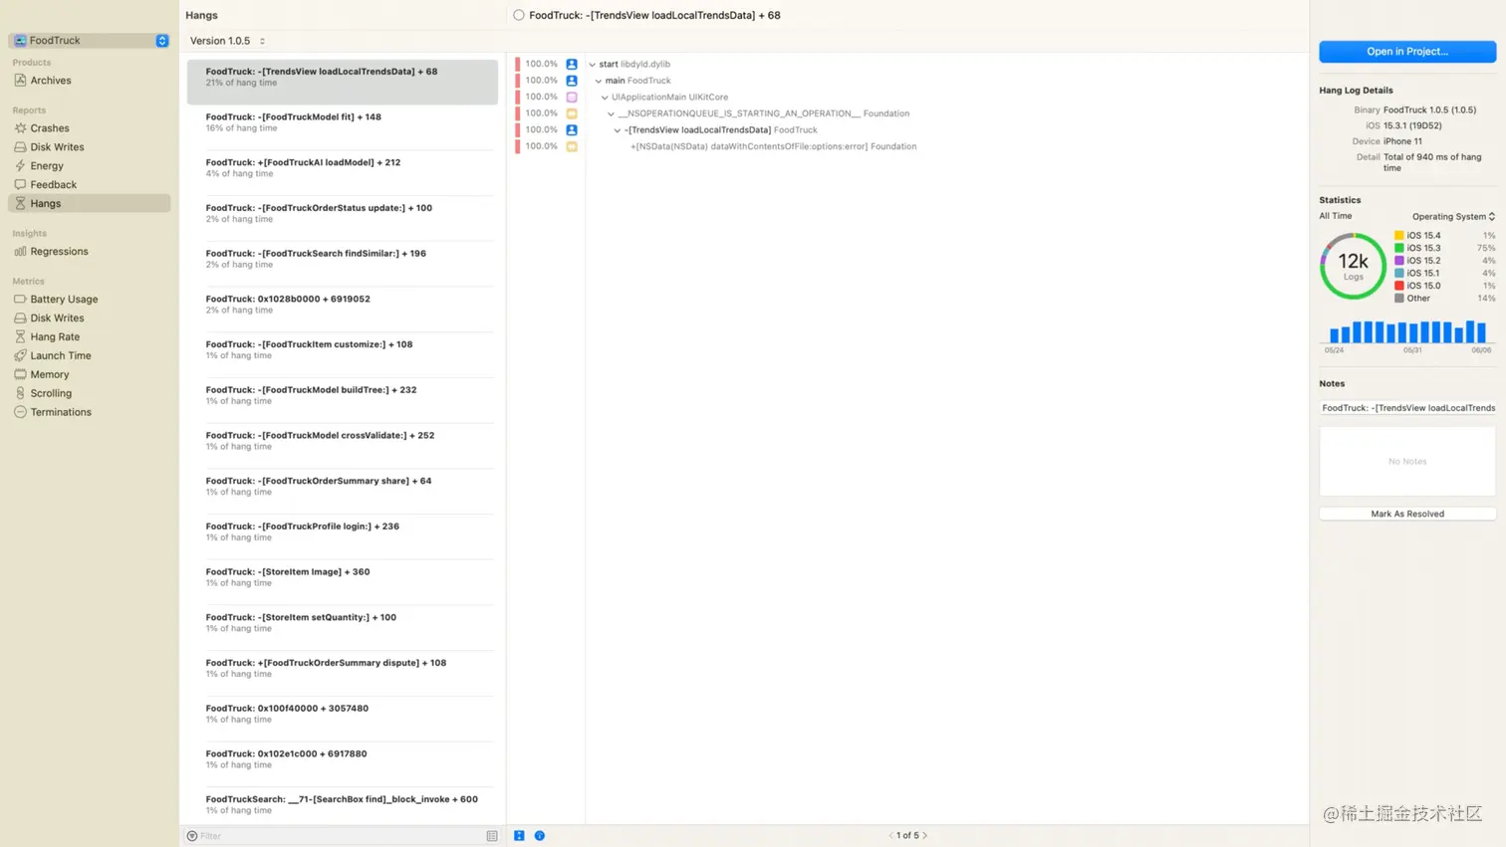Select the FoodTruckOrderStatus update: + 100 hang
1506x847 pixels.
click(x=343, y=213)
